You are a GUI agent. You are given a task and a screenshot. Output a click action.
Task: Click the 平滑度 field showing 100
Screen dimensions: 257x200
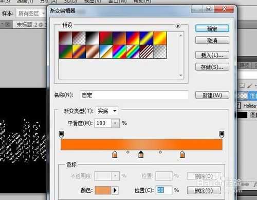point(103,123)
